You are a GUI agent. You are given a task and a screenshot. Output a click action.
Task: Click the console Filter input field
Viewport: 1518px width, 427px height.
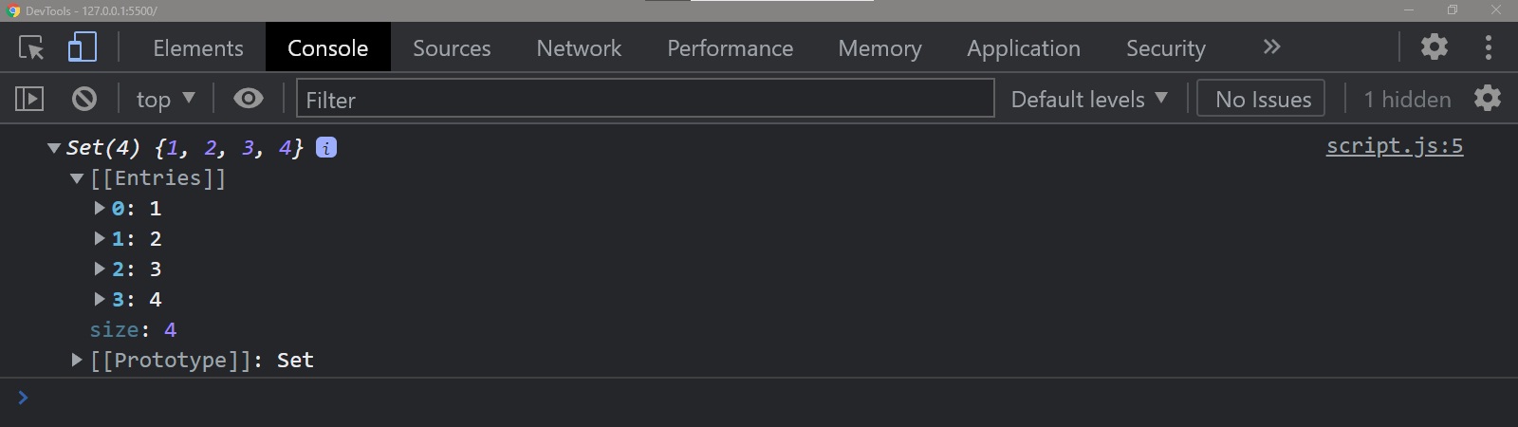645,99
